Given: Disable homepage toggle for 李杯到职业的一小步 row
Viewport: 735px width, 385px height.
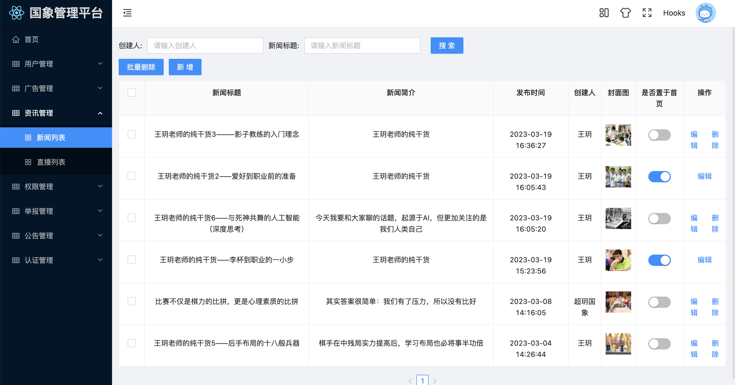Looking at the screenshot, I should [x=659, y=260].
